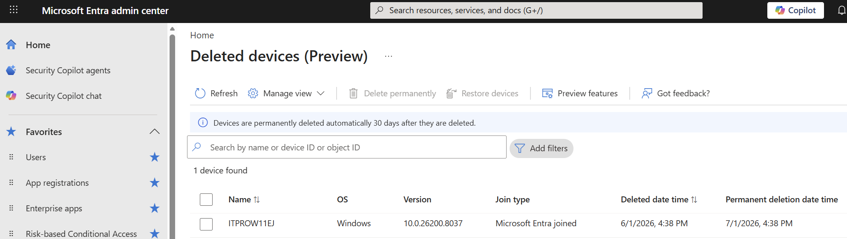Click the Refresh toolbar text
The height and width of the screenshot is (239, 847).
[224, 93]
